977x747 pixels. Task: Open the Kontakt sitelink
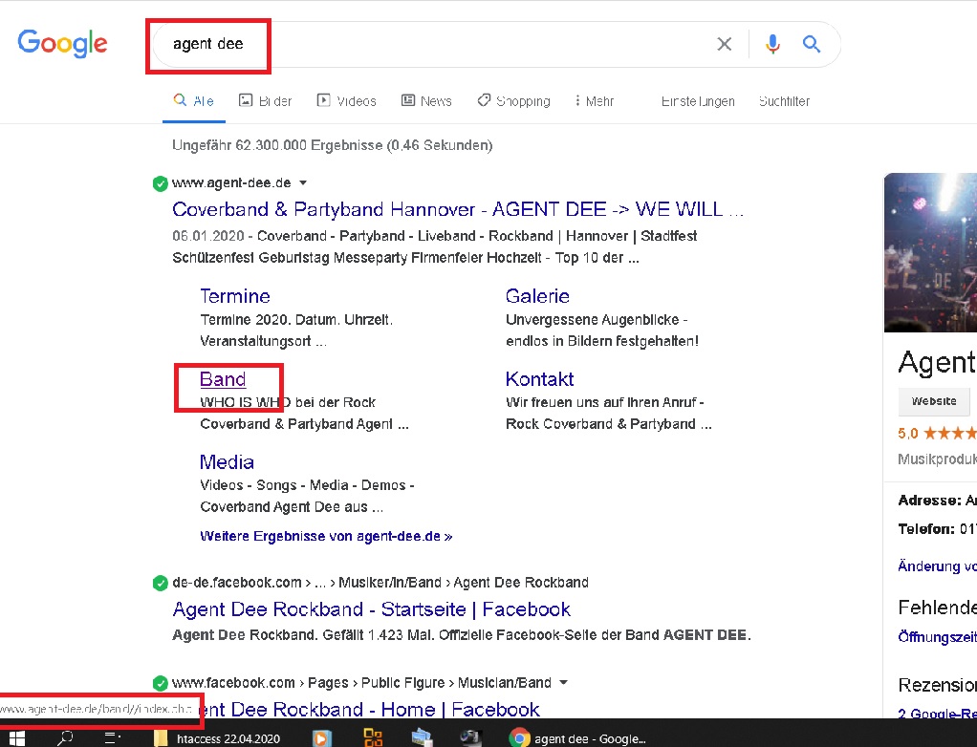click(x=539, y=379)
